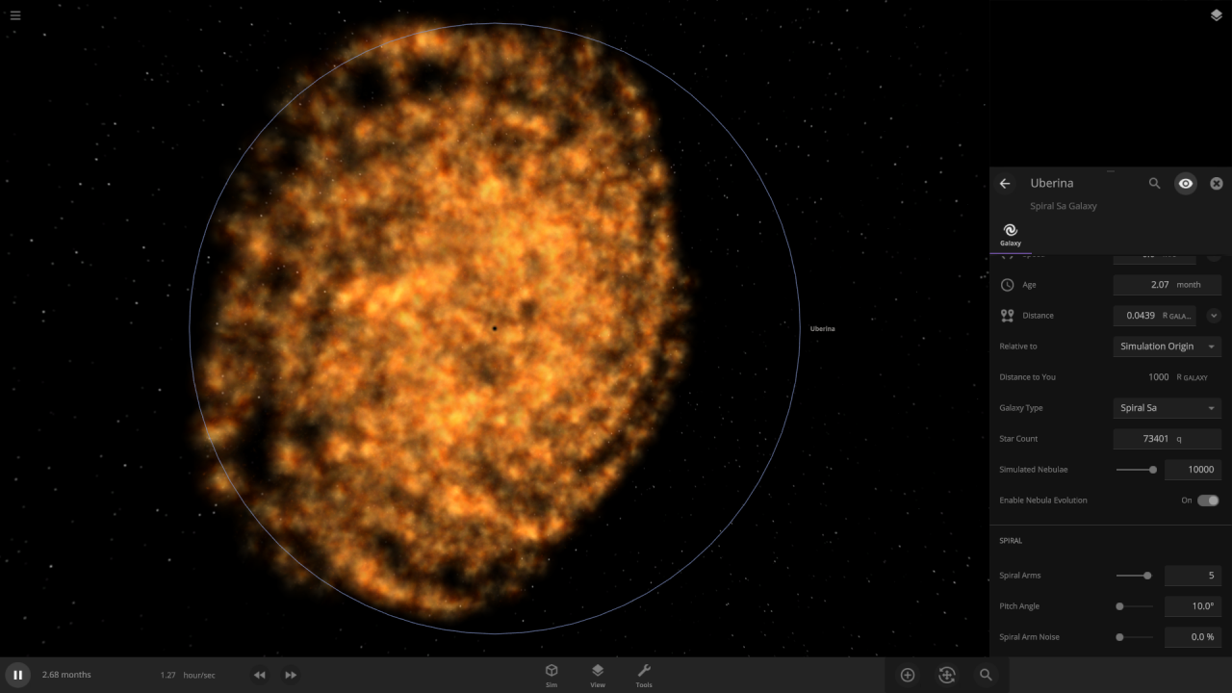Image resolution: width=1232 pixels, height=693 pixels.
Task: Toggle Enable Nebula Evolution switch
Action: point(1208,500)
